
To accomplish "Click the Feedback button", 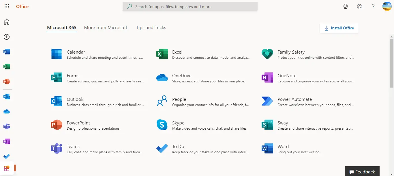I will (362, 171).
